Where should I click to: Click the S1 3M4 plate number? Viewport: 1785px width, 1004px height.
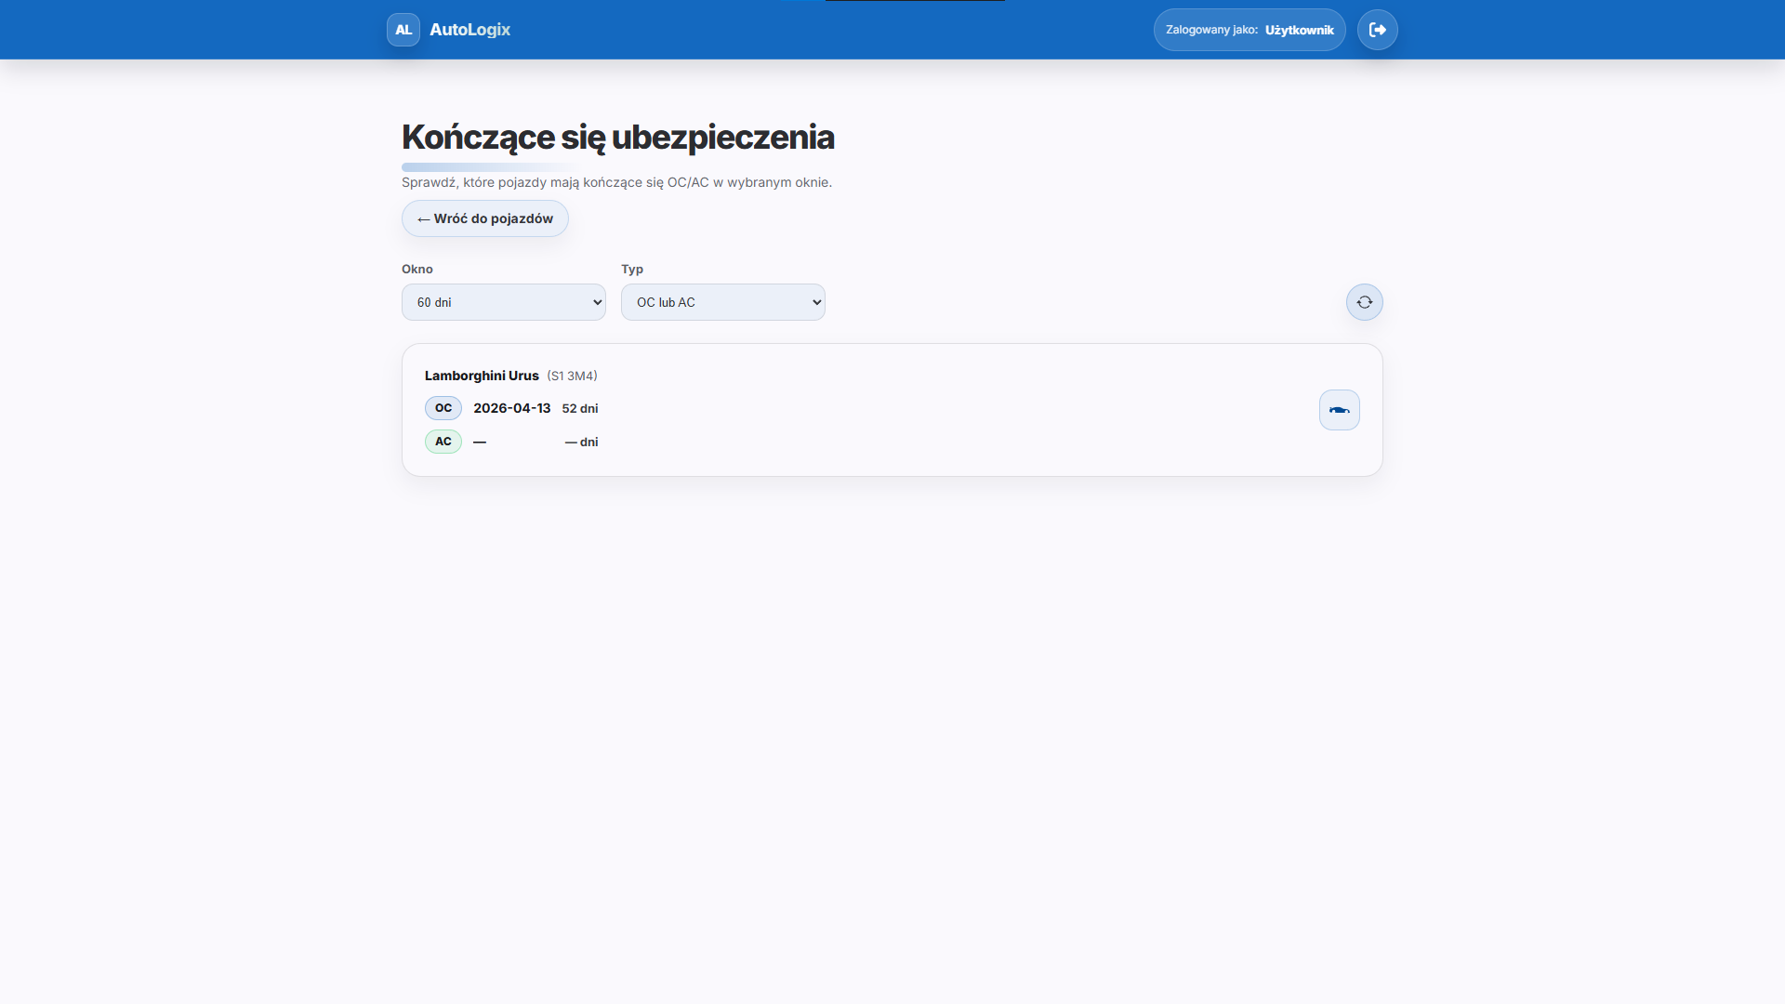coord(572,376)
